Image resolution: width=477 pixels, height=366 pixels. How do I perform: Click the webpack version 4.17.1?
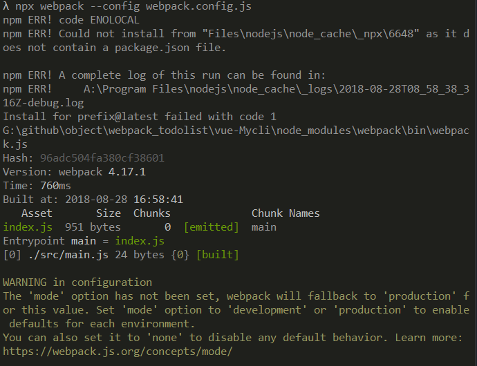pyautogui.click(x=127, y=172)
